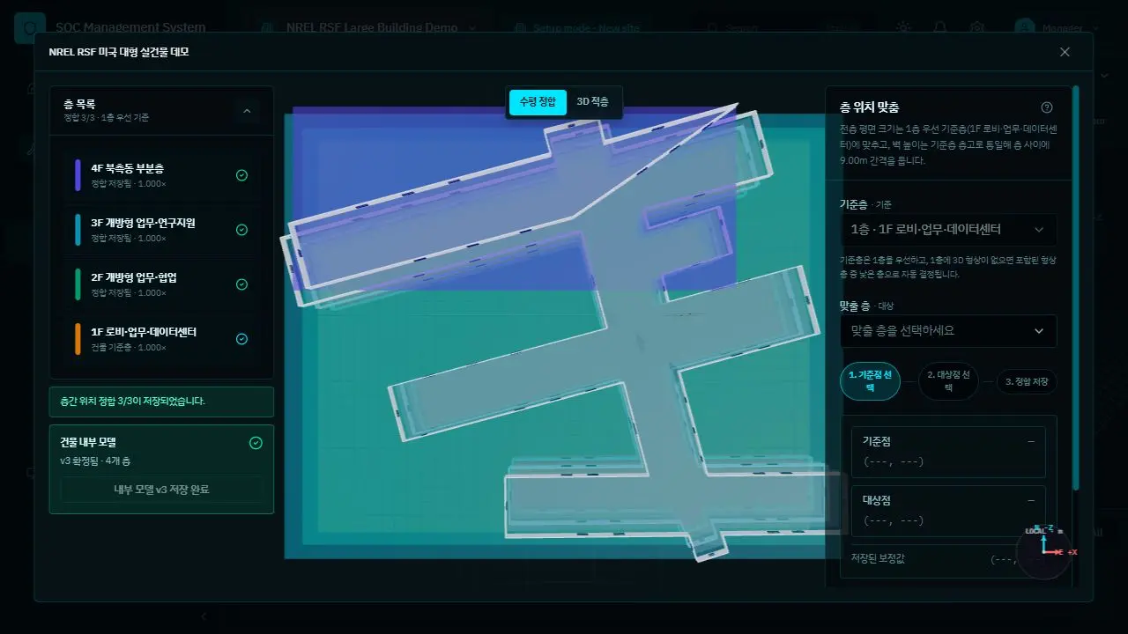Select step 3. 정합 저장

point(1027,382)
